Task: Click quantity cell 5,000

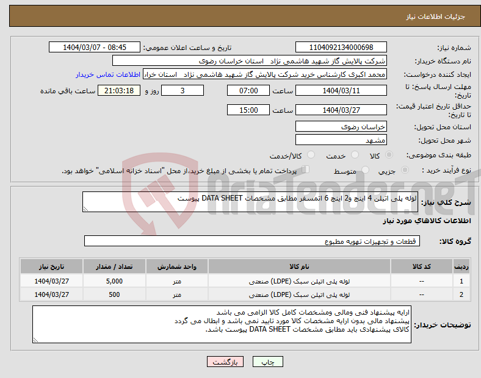Action: (x=114, y=281)
